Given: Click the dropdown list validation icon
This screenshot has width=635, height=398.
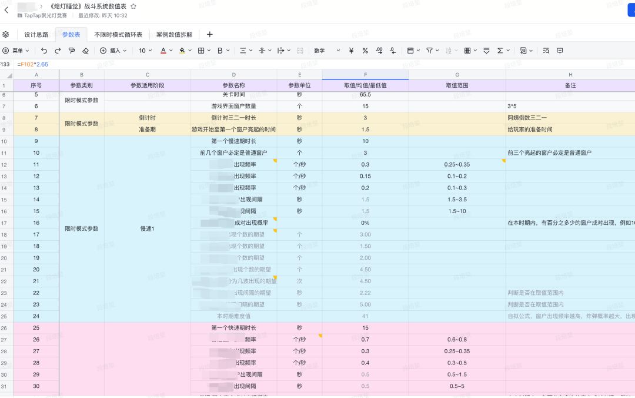Looking at the screenshot, I should pyautogui.click(x=486, y=51).
